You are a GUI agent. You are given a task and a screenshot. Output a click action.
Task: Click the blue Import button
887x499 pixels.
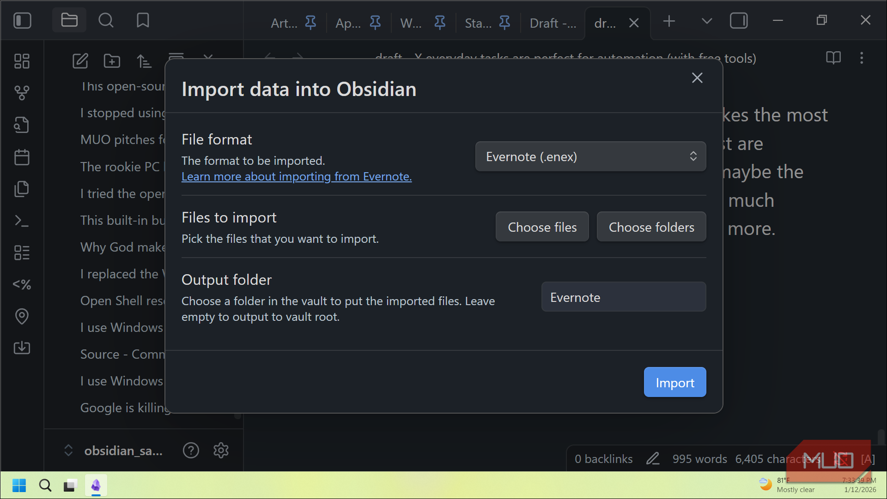(x=674, y=382)
